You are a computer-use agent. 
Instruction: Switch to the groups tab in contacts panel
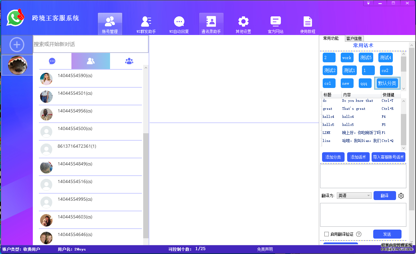click(x=129, y=61)
